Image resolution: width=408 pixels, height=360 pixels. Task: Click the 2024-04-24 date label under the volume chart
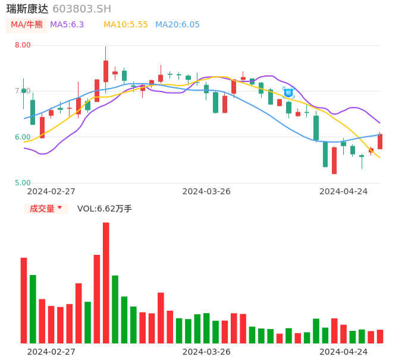click(343, 352)
